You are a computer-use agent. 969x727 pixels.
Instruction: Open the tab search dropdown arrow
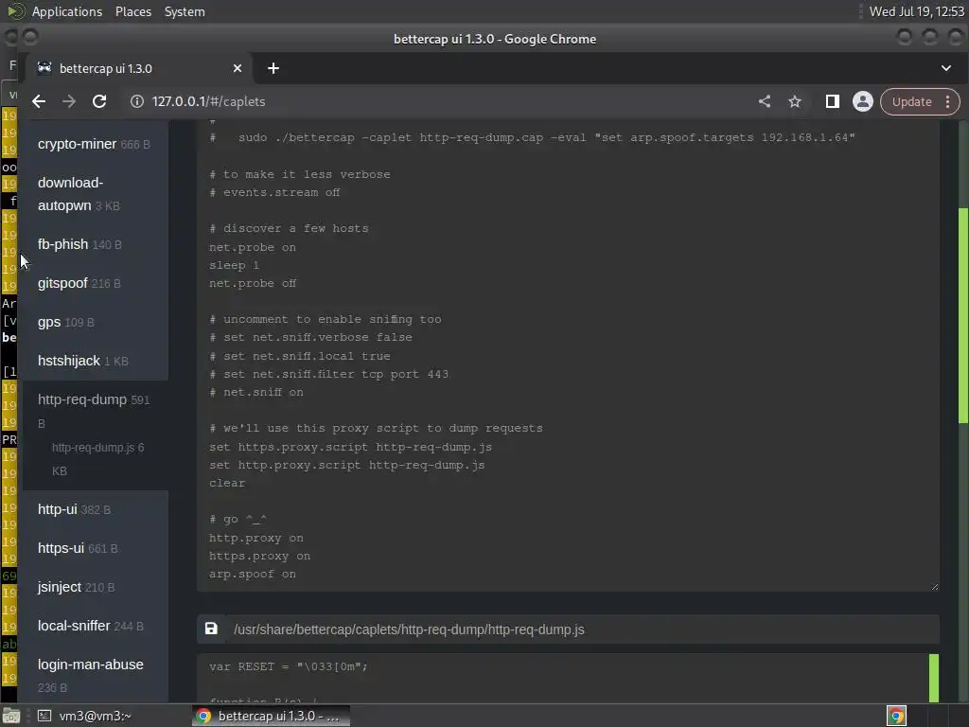[946, 68]
